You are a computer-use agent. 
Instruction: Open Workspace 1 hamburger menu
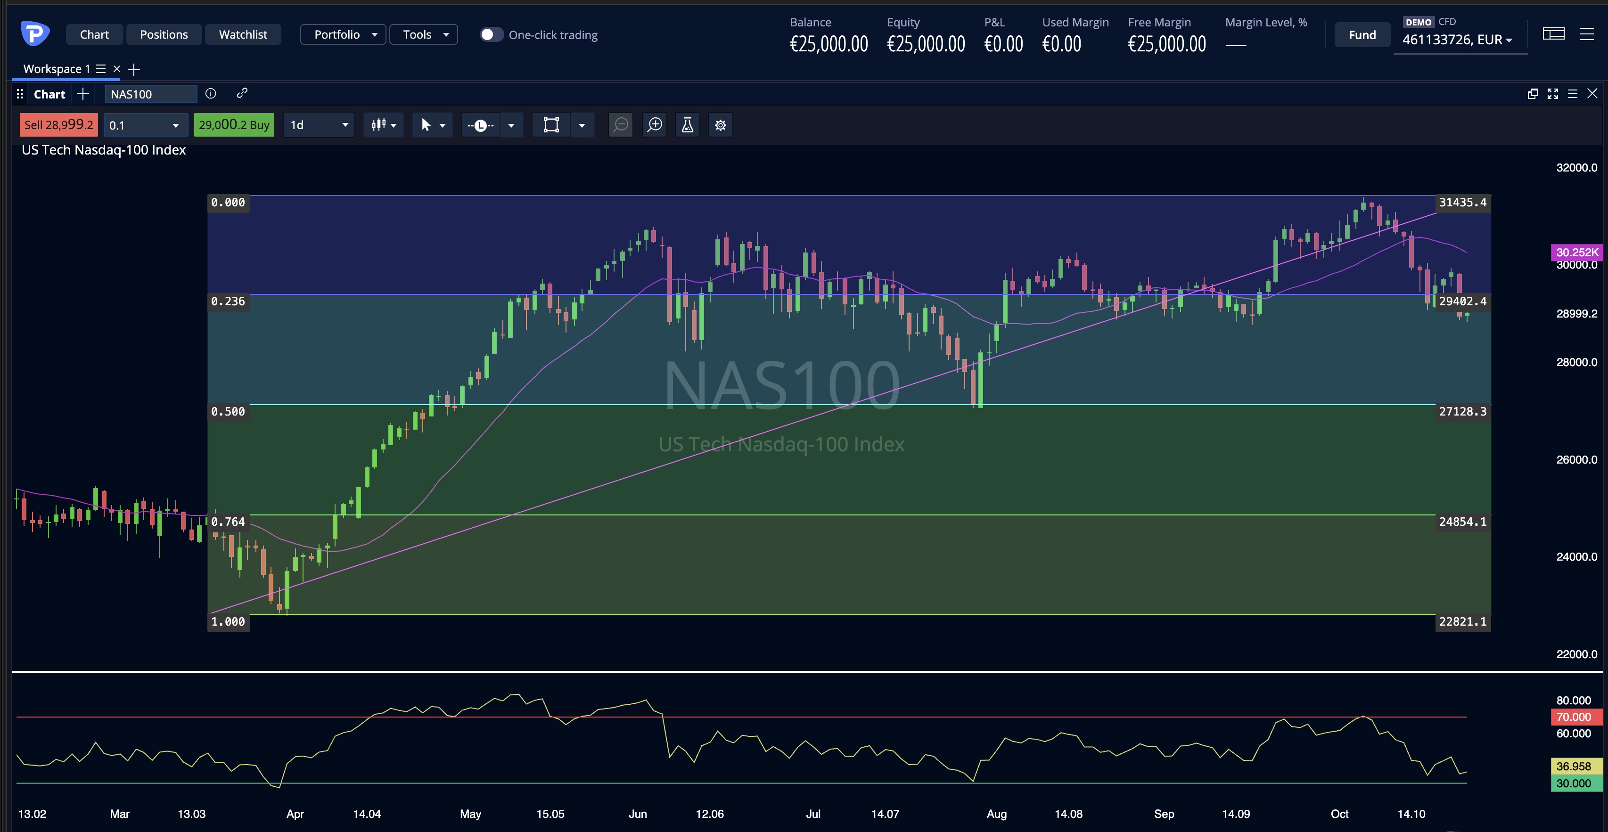click(100, 69)
